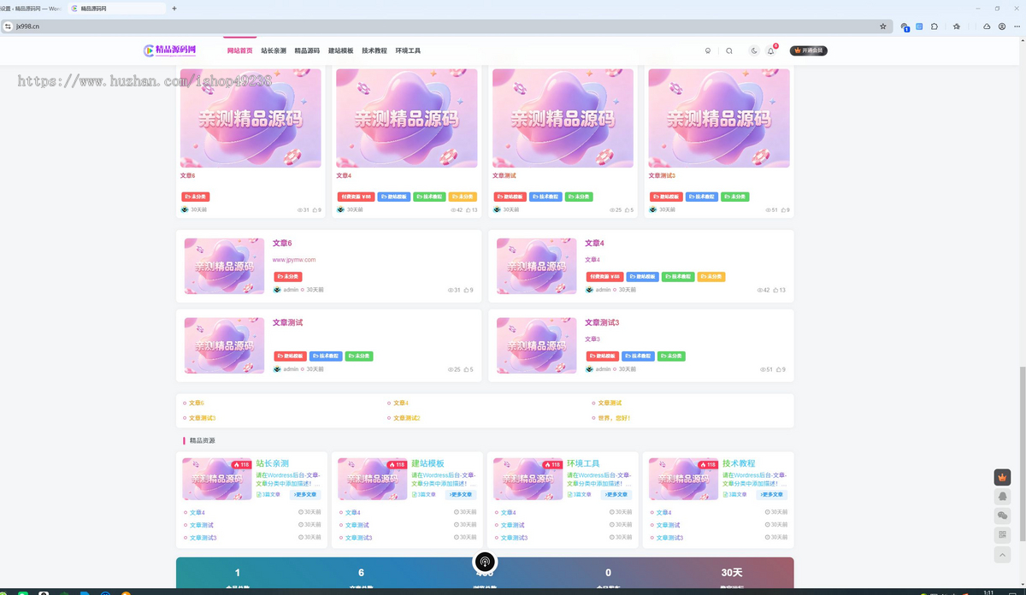Open the 技术教程 navigation item
The height and width of the screenshot is (595, 1026).
click(374, 50)
